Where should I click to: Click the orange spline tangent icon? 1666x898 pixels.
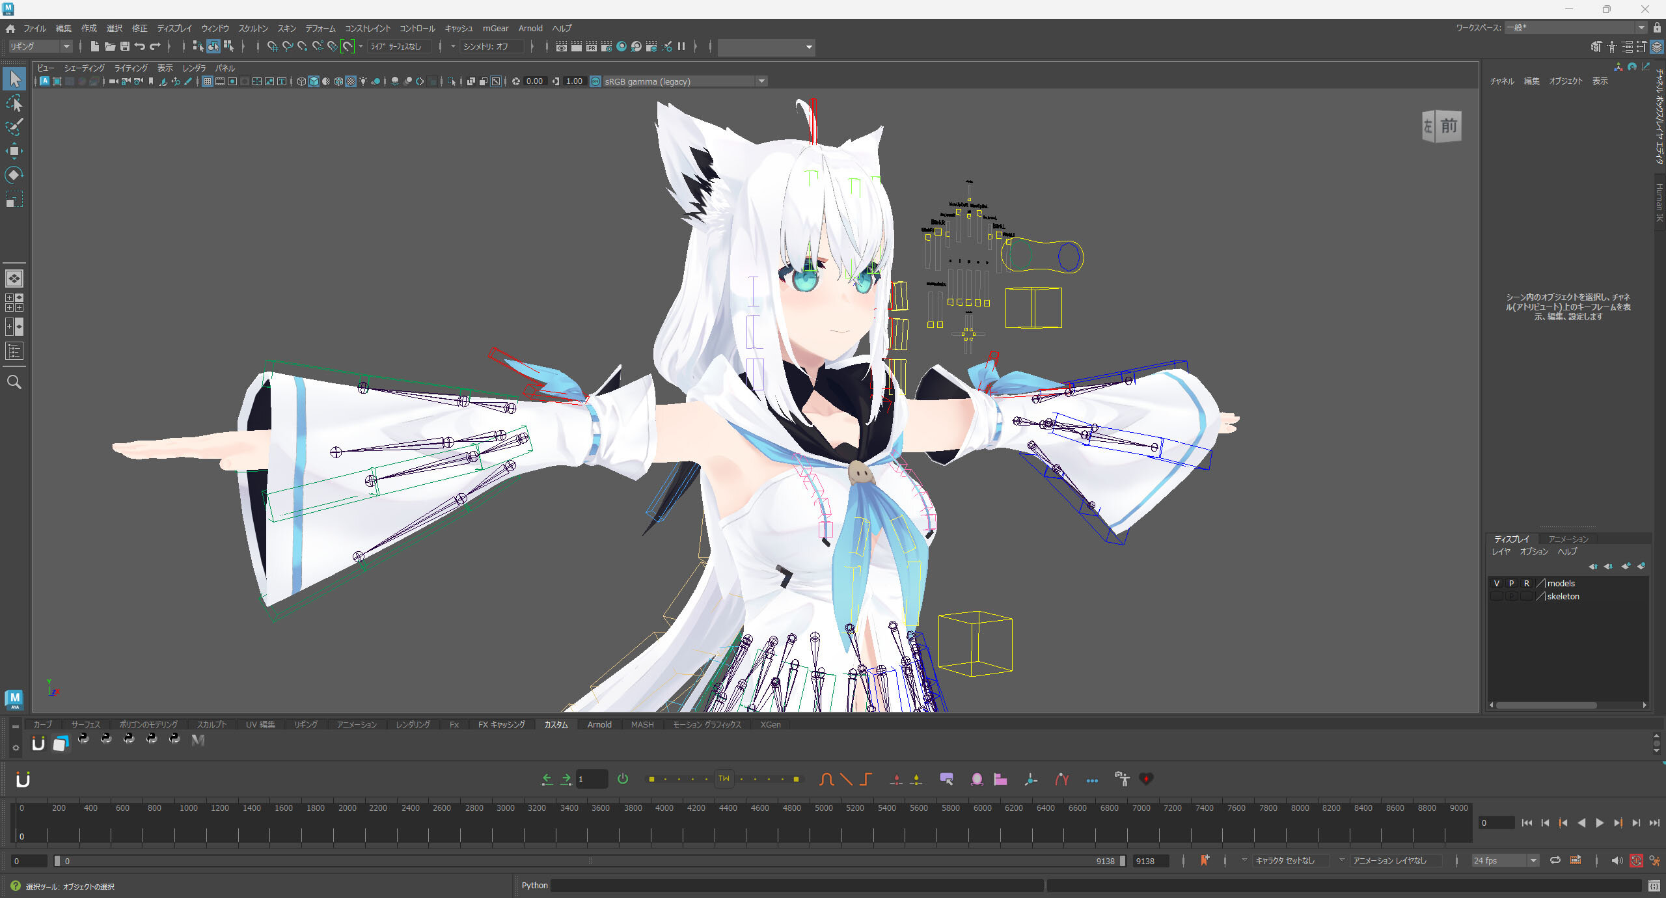[x=826, y=779]
